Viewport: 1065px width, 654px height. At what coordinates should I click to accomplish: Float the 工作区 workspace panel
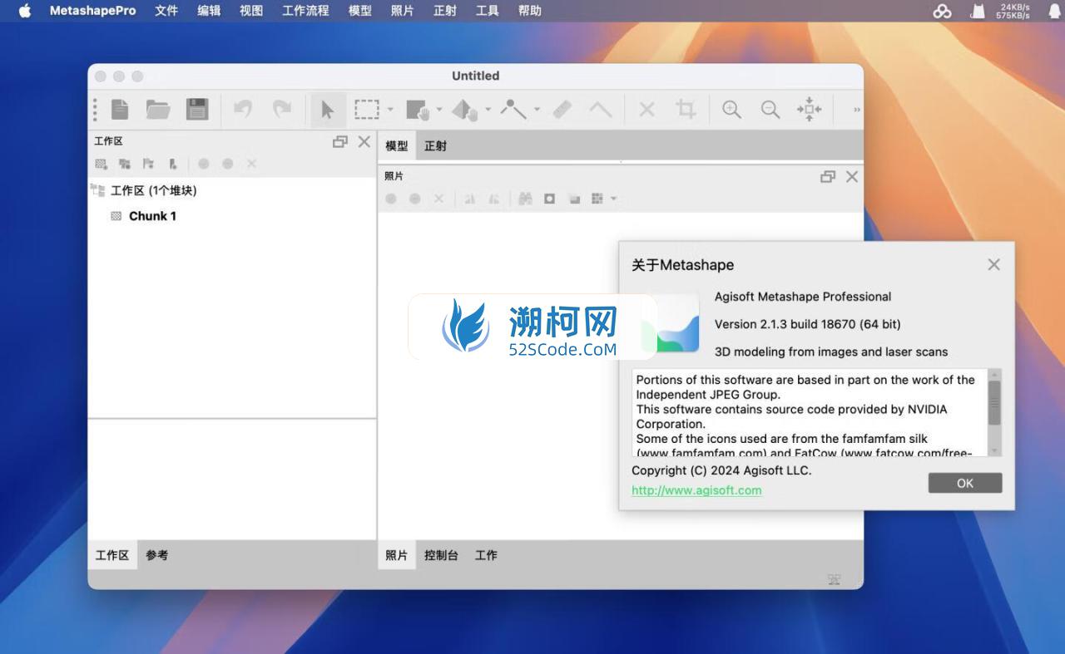click(x=339, y=141)
